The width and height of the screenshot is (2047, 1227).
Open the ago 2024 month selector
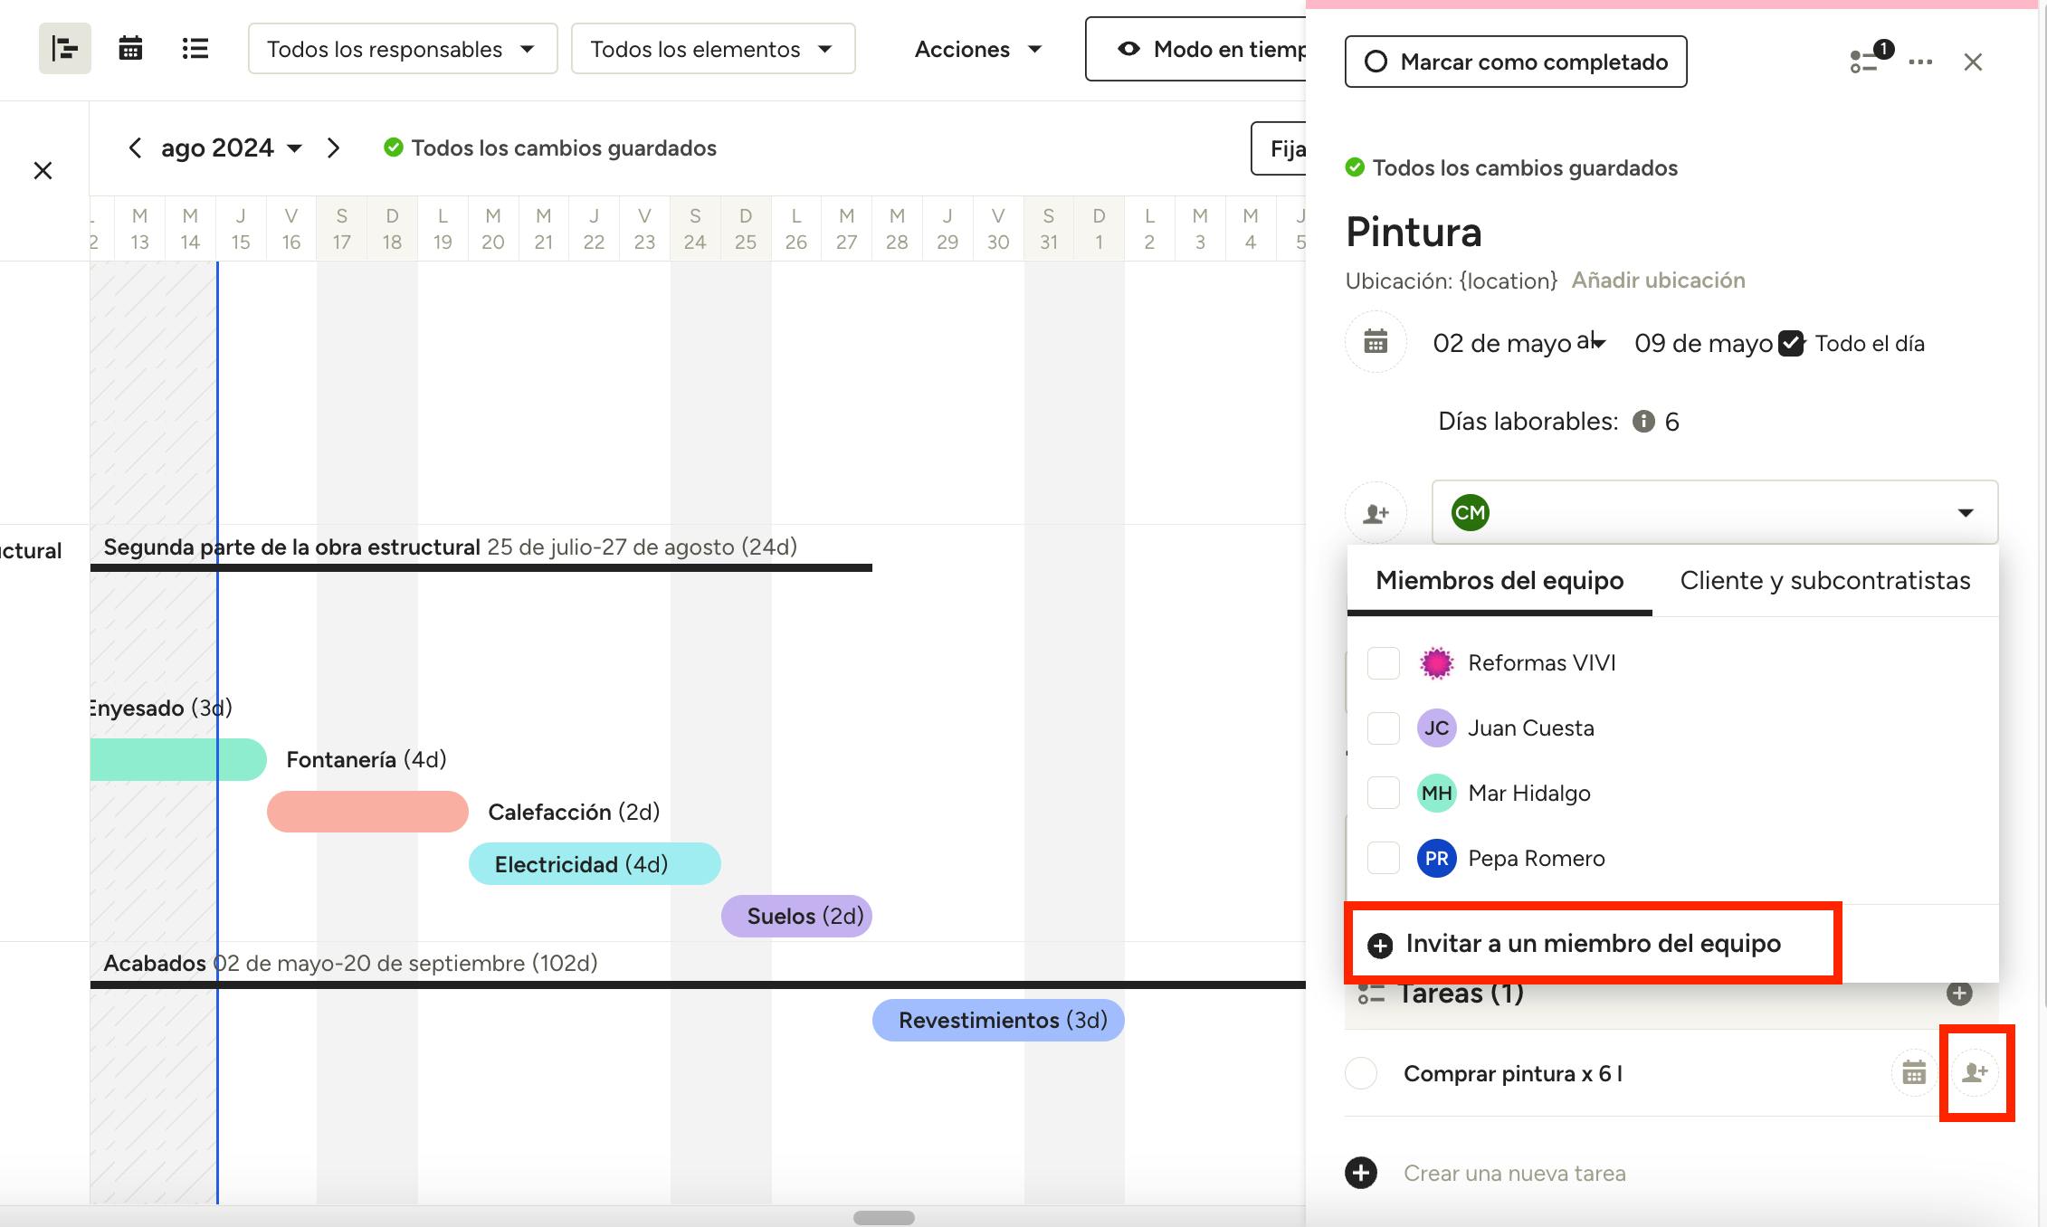pyautogui.click(x=231, y=147)
